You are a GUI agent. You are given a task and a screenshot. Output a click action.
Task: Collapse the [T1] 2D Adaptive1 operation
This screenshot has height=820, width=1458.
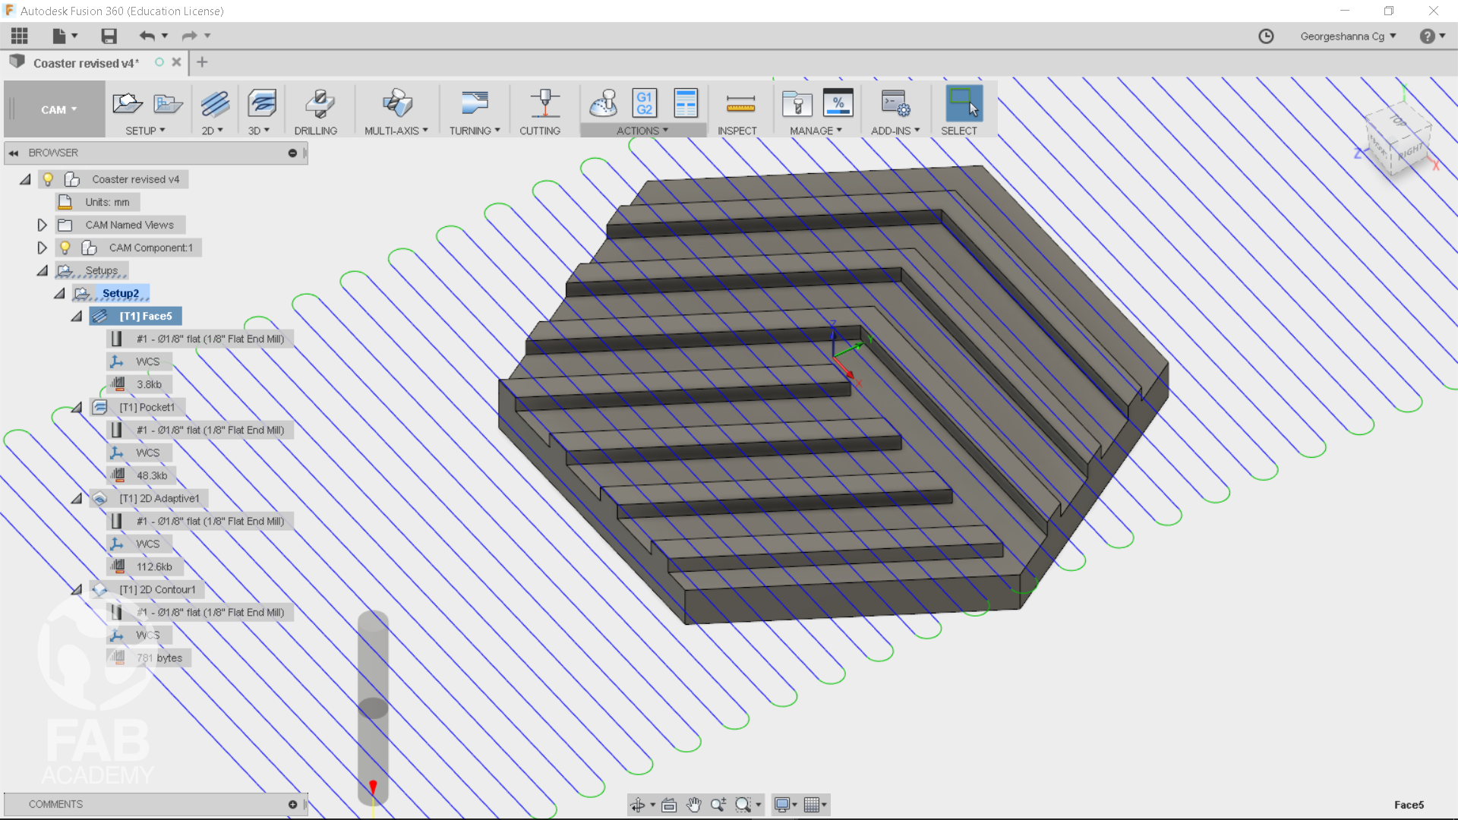point(76,499)
